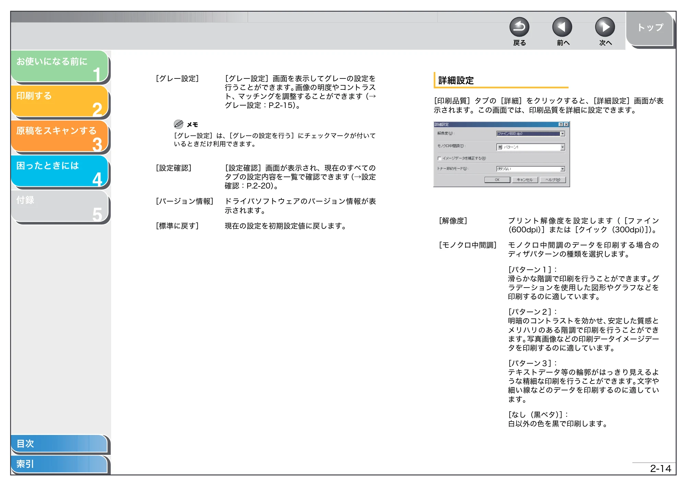Go to previous page with 前へ icon
The image size is (686, 485).
562,27
